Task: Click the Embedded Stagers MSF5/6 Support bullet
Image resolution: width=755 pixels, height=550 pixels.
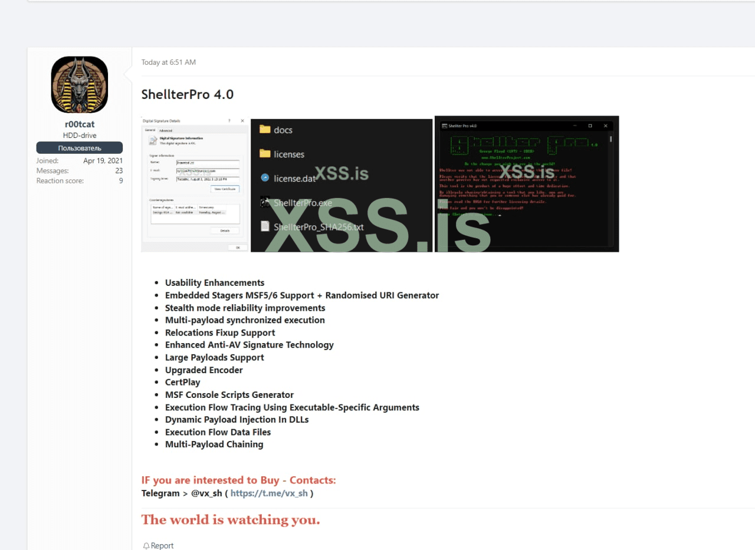Action: pyautogui.click(x=302, y=295)
